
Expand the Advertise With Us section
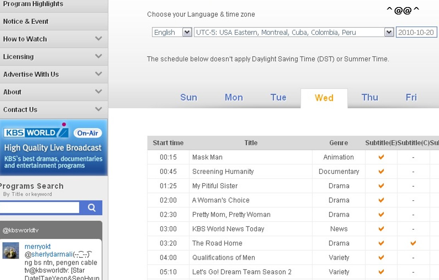click(x=99, y=74)
